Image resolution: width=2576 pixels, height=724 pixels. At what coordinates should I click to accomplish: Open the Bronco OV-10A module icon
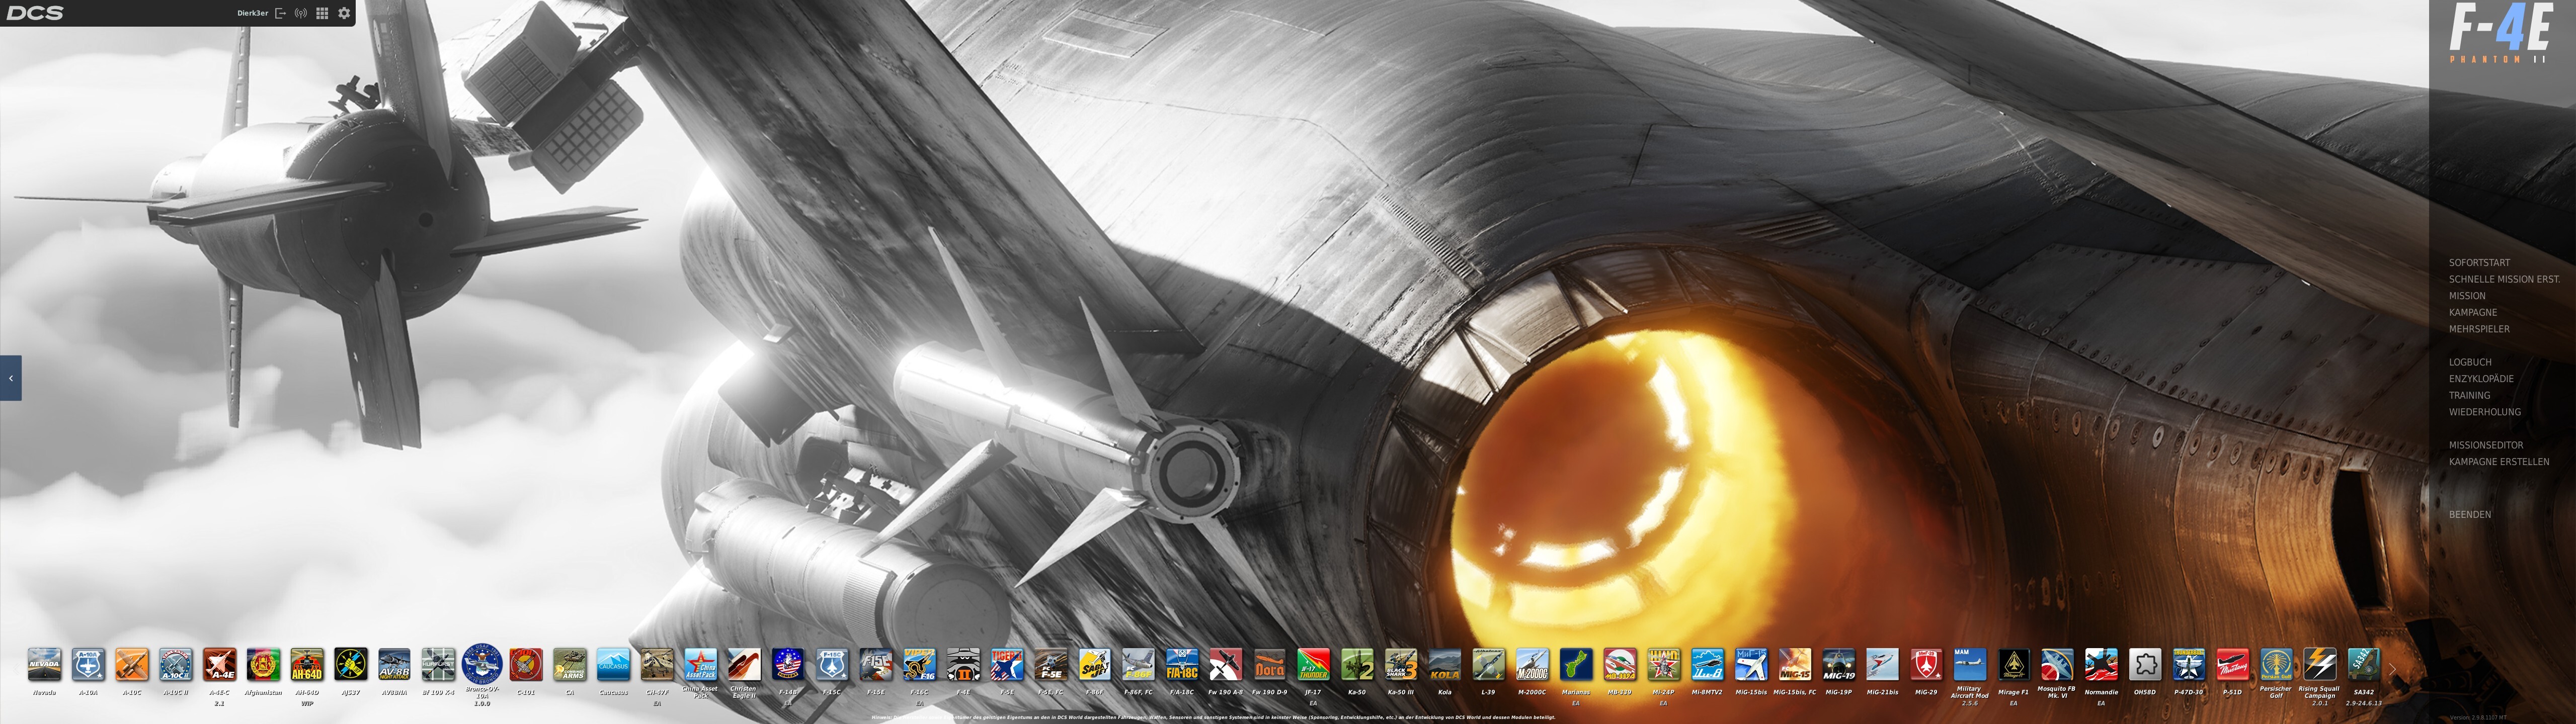(x=482, y=664)
